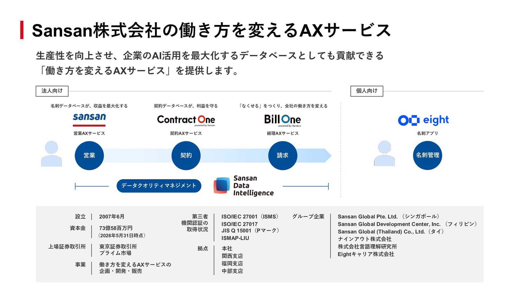Click the Contract One logo
517x291 pixels.
point(186,120)
